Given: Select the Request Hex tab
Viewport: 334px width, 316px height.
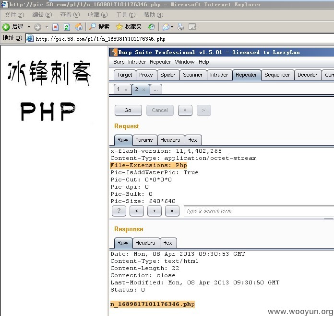Looking at the screenshot, I should pyautogui.click(x=193, y=140).
